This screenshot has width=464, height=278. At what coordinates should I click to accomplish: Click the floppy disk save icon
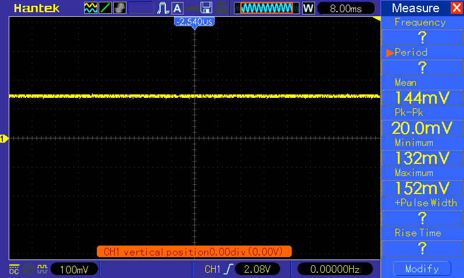pos(206,8)
